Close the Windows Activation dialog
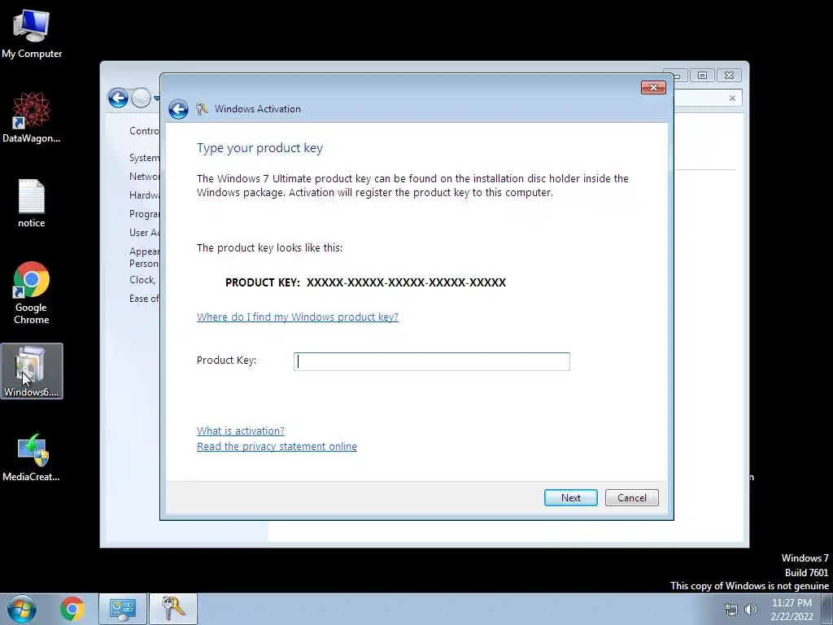This screenshot has width=833, height=625. click(653, 87)
